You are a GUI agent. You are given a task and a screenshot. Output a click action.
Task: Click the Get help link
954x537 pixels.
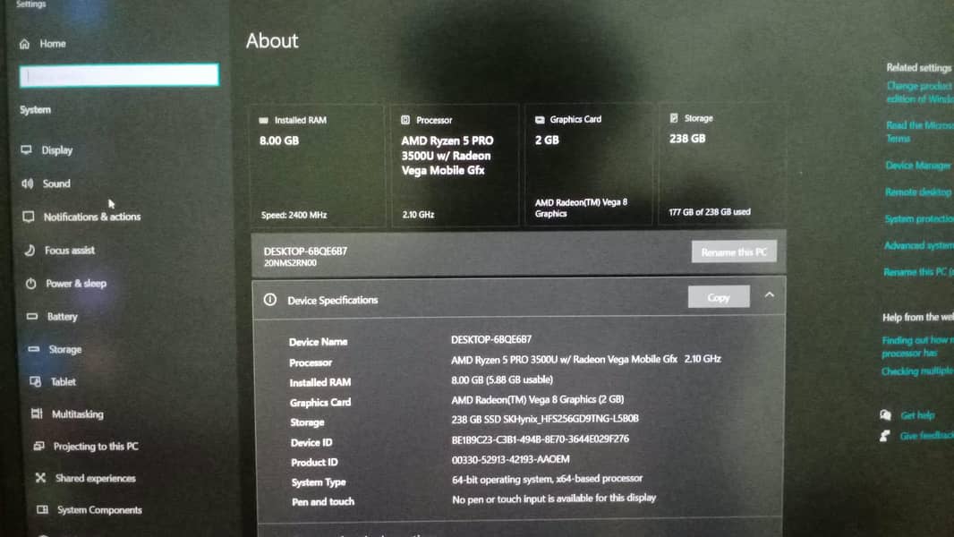[x=917, y=415]
